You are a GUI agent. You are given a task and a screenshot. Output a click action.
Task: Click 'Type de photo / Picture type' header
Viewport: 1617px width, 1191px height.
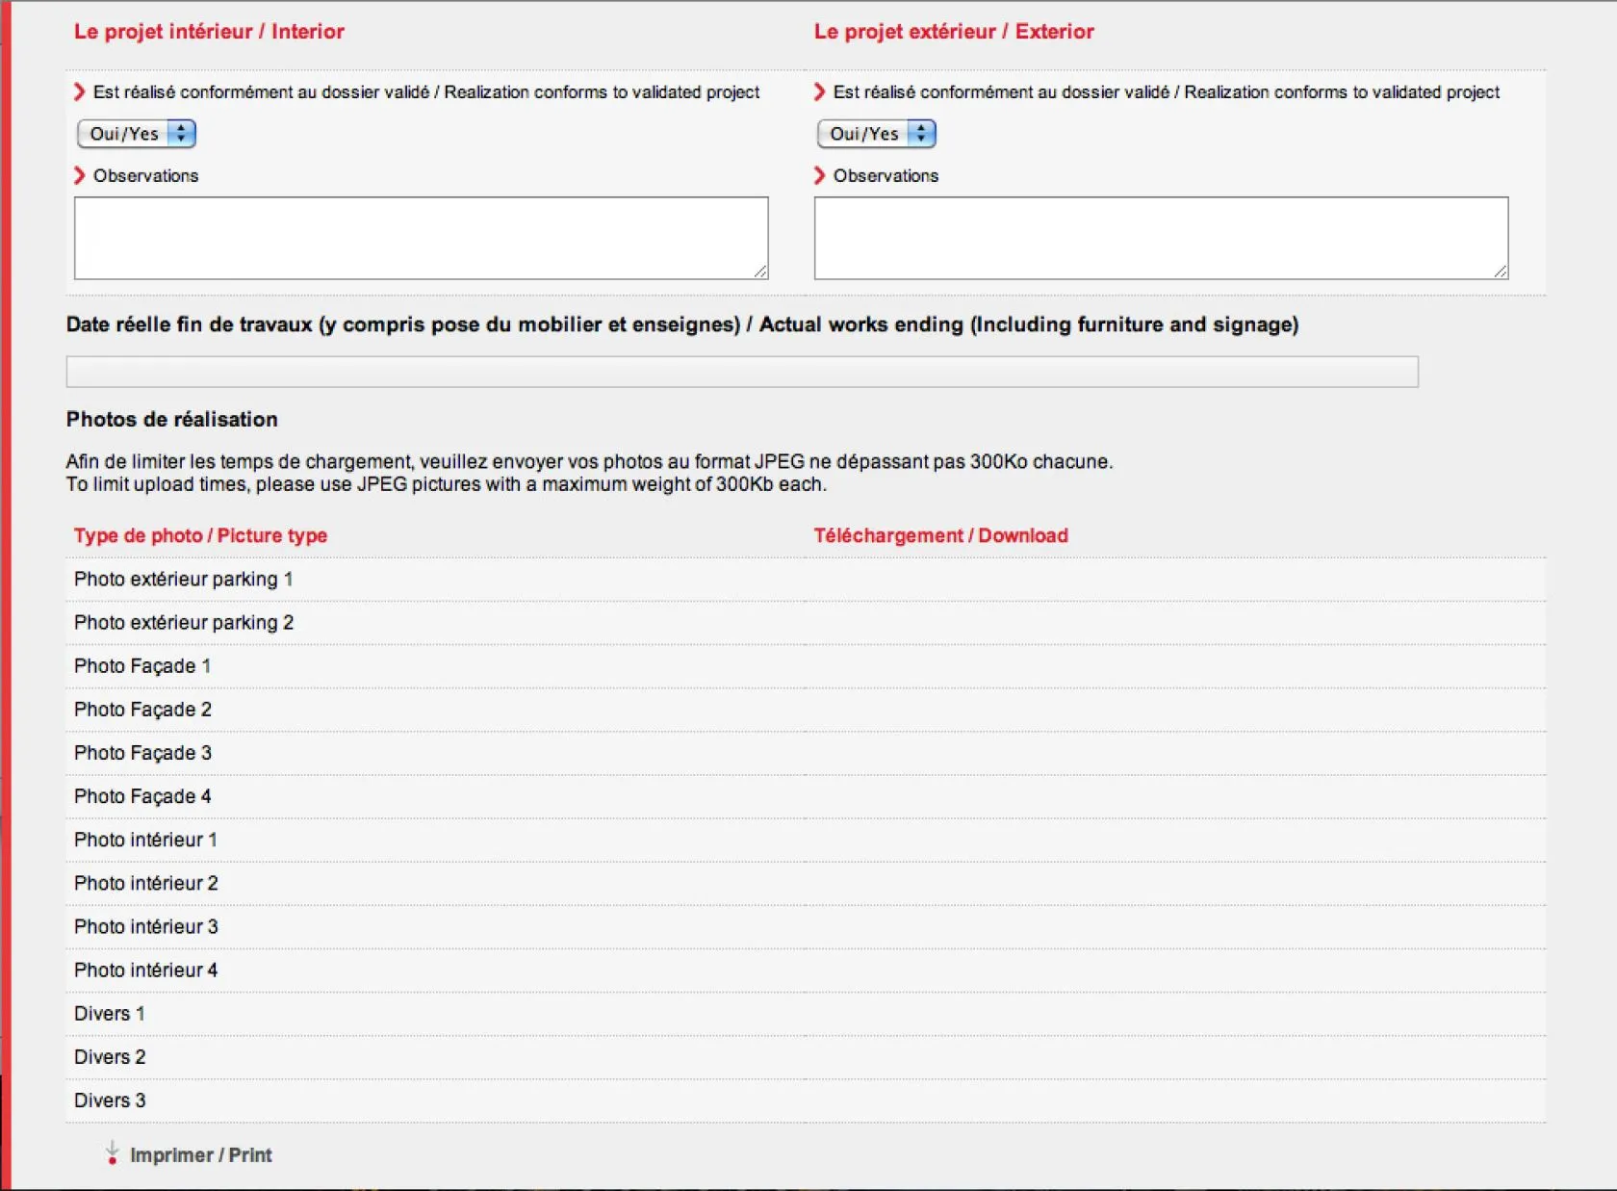tap(200, 535)
